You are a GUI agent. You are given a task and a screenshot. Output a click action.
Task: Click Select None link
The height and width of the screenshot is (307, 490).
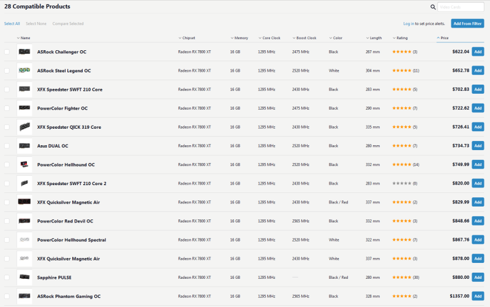pyautogui.click(x=36, y=23)
